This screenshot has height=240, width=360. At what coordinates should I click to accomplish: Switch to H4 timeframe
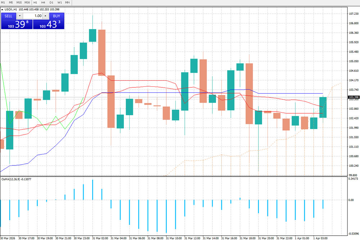point(43,3)
